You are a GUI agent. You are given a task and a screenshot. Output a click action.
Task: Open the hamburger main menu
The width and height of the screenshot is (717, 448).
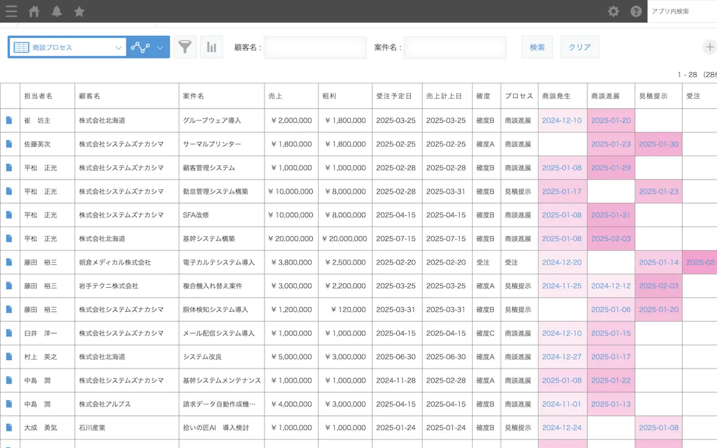(11, 11)
